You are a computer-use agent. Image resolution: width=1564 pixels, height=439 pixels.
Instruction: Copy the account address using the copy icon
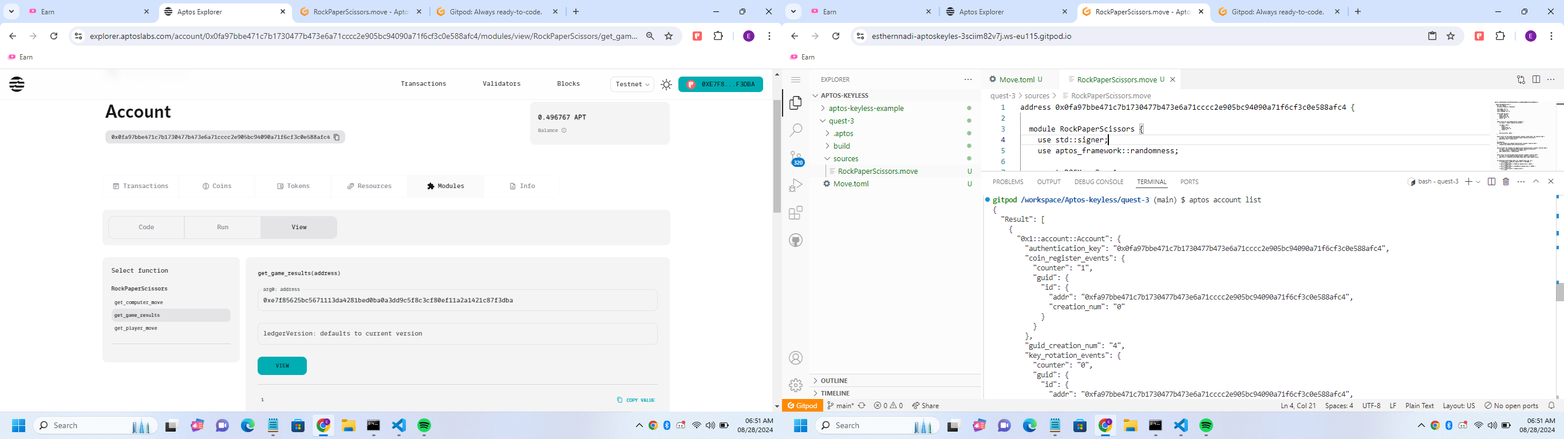click(x=337, y=137)
